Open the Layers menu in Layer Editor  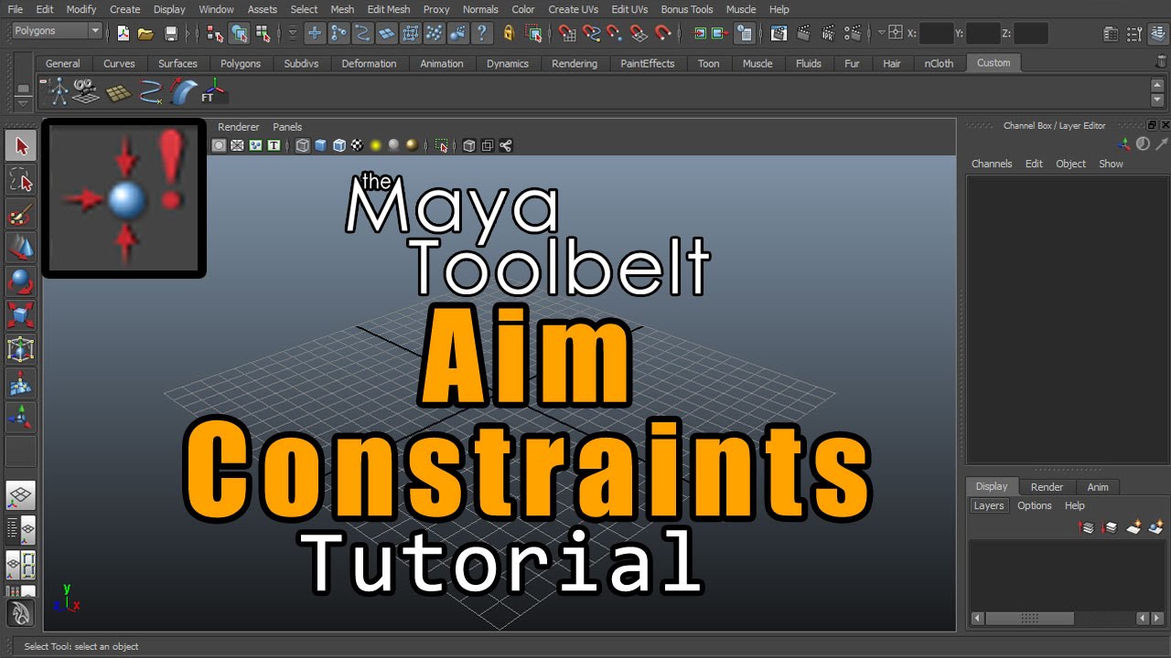[988, 505]
